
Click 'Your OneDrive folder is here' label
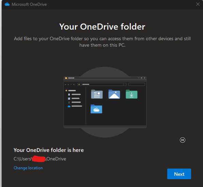point(49,150)
